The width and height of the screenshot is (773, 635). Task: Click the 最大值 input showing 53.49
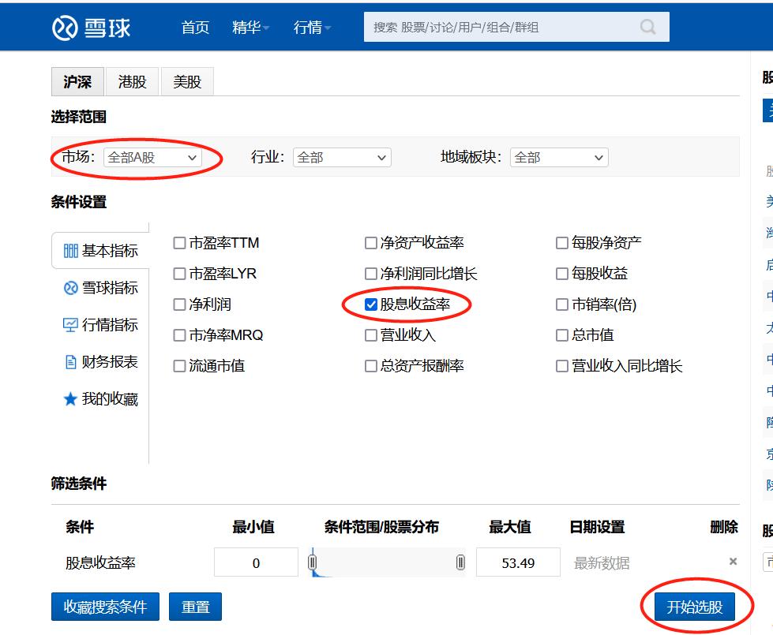pos(518,562)
